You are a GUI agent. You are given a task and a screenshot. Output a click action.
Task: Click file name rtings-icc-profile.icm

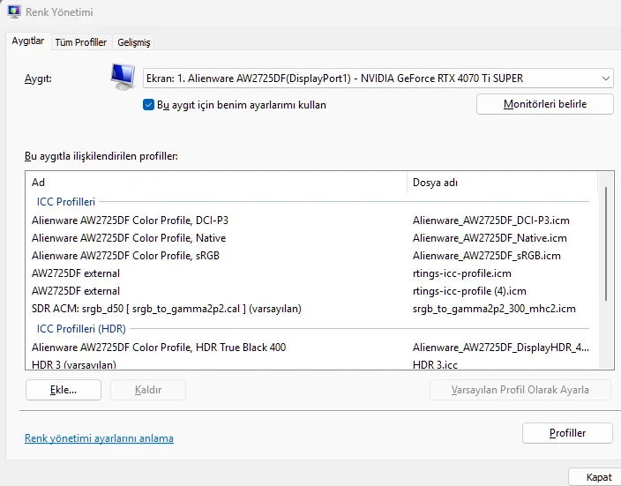coord(462,273)
